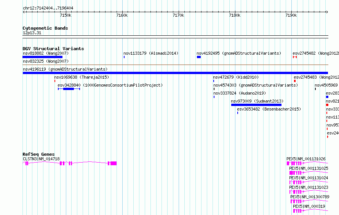Click the small blue mark under nsv1133179

point(124,57)
